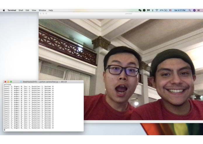Open the Window menu

point(42,10)
